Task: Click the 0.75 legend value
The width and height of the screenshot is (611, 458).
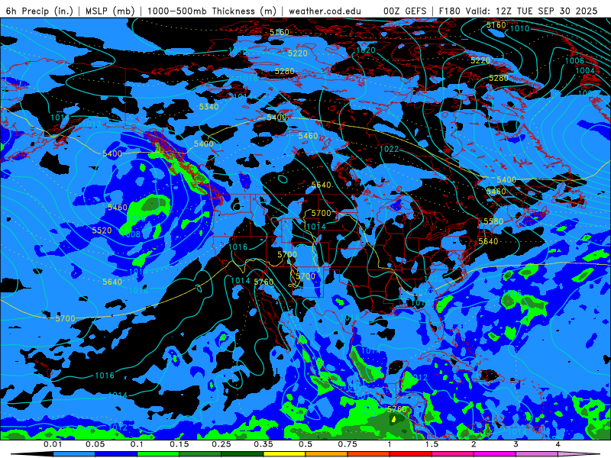Action: (348, 444)
